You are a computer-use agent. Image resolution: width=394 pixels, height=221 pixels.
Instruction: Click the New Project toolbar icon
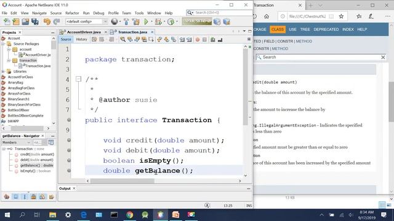coord(16,22)
